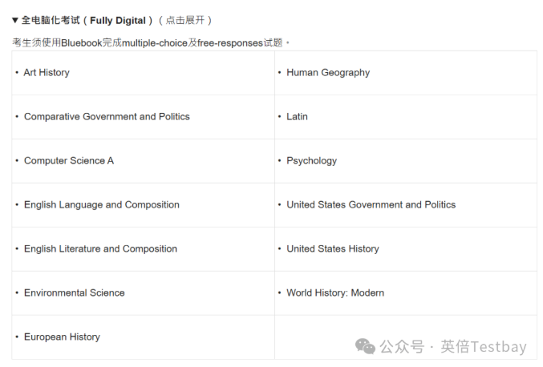Select the European History entry

point(62,337)
